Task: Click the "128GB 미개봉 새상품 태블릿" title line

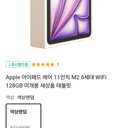Action: pos(38,85)
